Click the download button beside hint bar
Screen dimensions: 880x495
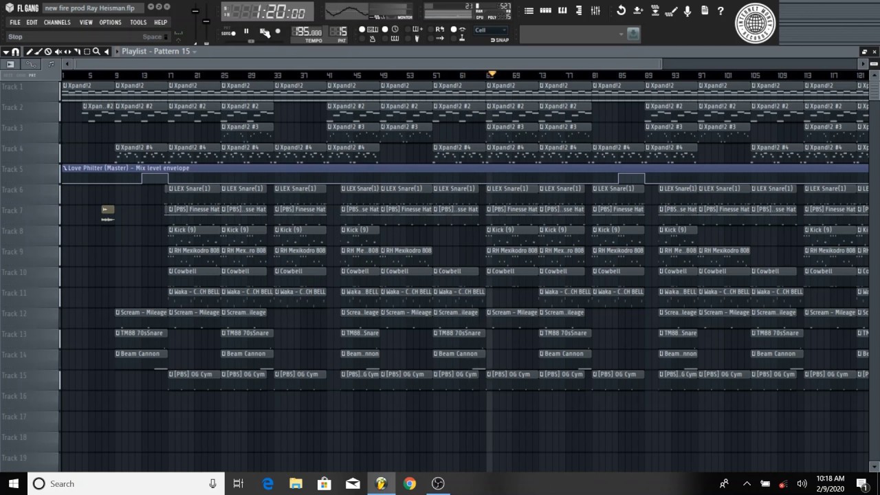pyautogui.click(x=633, y=34)
